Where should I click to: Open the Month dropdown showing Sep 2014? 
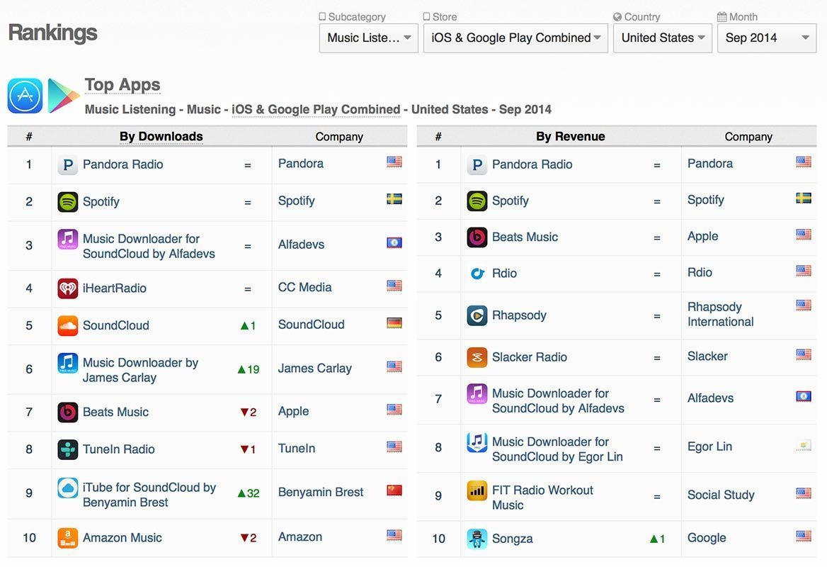click(x=766, y=38)
